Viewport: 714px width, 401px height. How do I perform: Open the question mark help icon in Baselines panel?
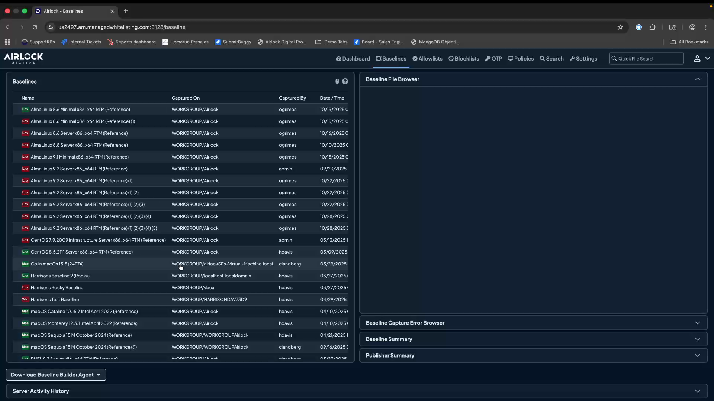[x=345, y=81]
